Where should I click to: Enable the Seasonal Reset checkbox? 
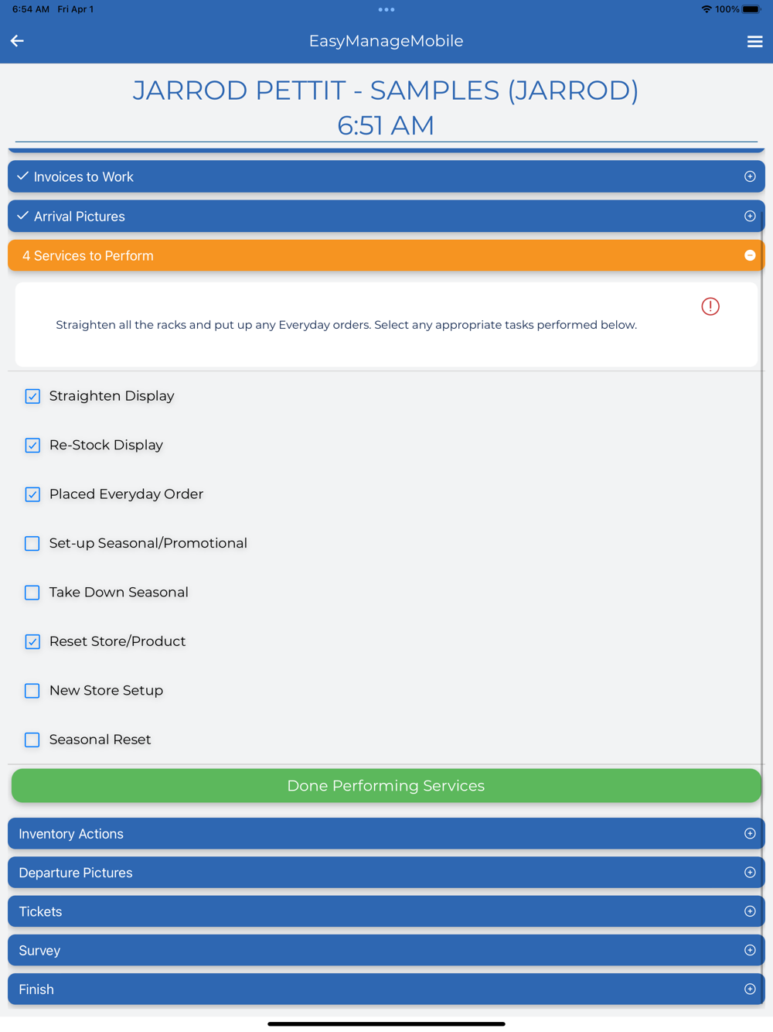[32, 740]
